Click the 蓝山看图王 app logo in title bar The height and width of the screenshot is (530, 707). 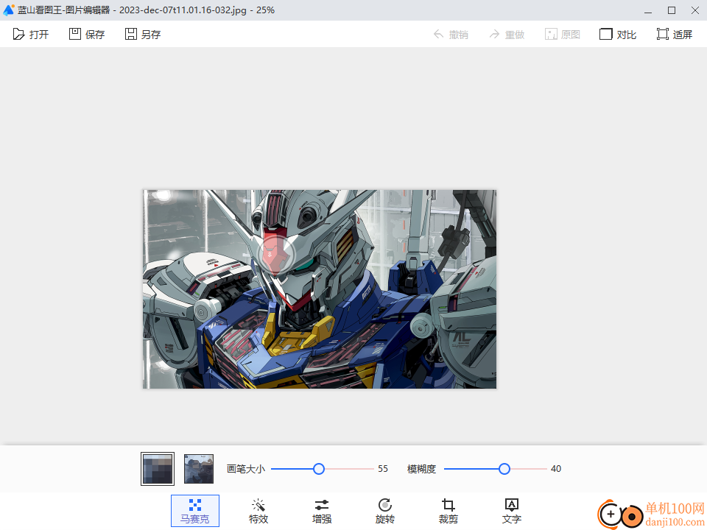[8, 10]
